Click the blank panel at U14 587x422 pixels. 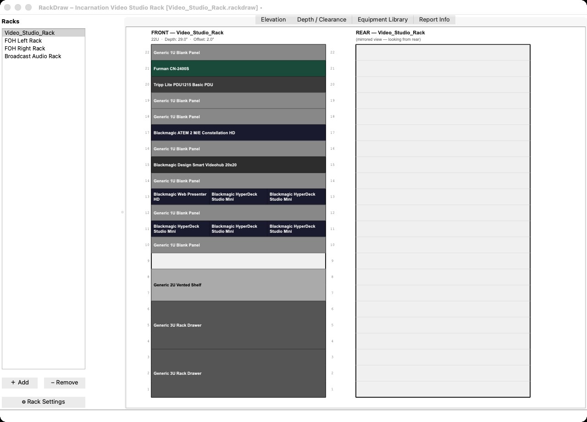(238, 181)
